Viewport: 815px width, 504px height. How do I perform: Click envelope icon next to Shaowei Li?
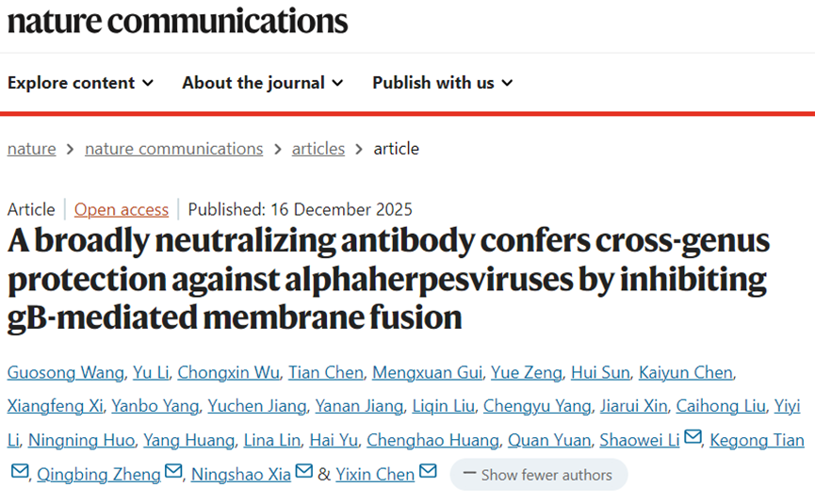(693, 439)
